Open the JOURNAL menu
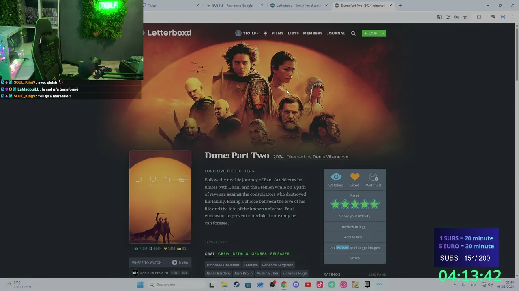 point(336,33)
